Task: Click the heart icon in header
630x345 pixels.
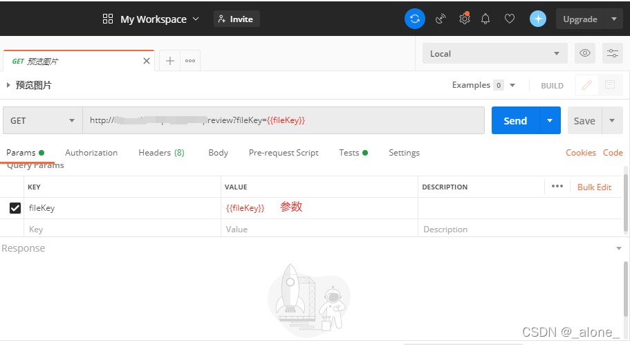Action: click(510, 19)
